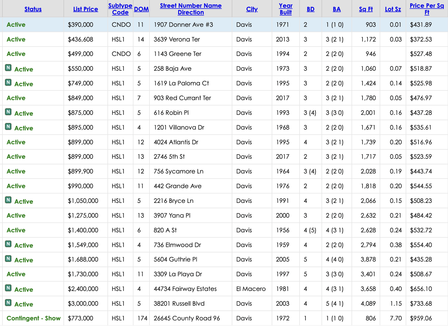Image resolution: width=448 pixels, height=326 pixels.
Task: Select the Contingent - Show status for County Road 96
Action: point(34,318)
